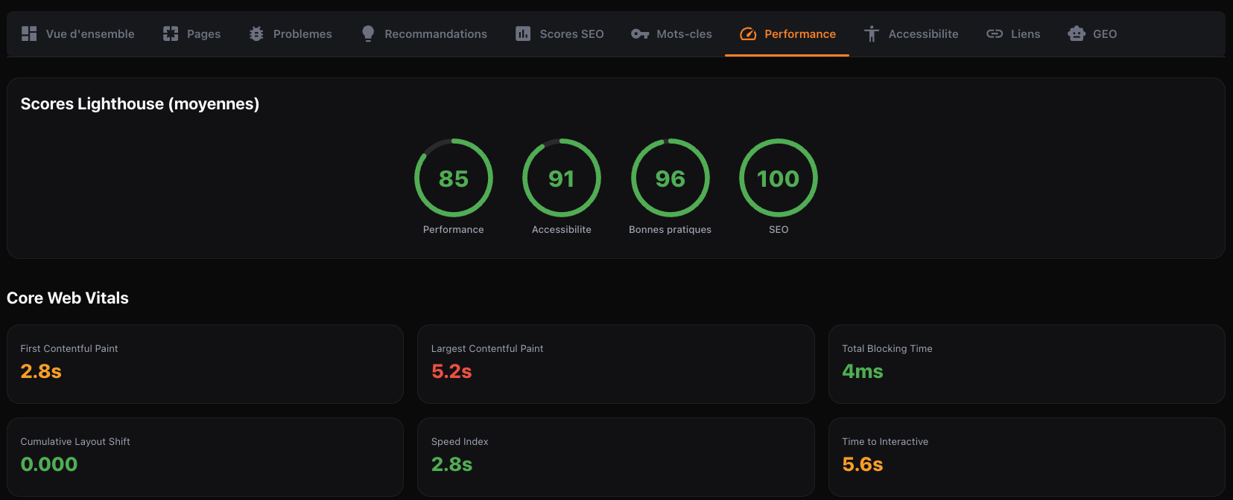
Task: Open the First Contentful Paint card
Action: [205, 364]
